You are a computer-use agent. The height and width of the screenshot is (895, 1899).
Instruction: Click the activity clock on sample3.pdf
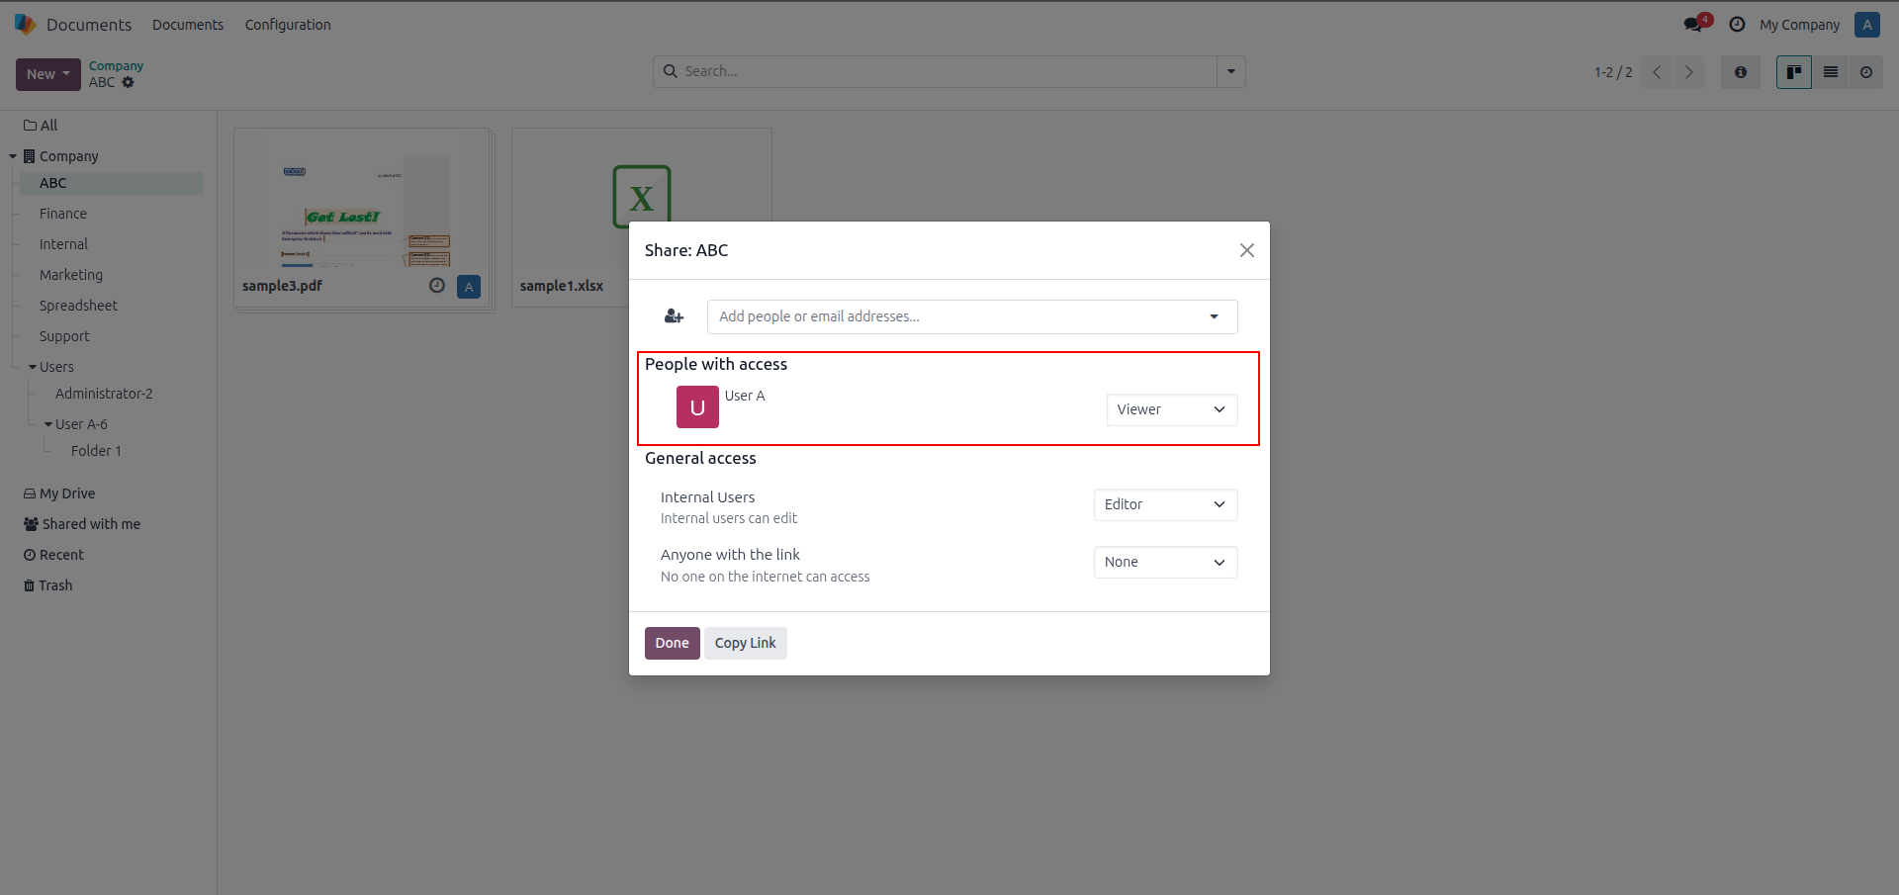click(436, 286)
